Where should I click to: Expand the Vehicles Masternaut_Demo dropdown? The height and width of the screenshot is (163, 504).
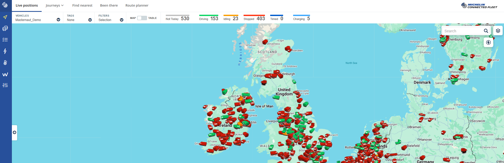(58, 20)
